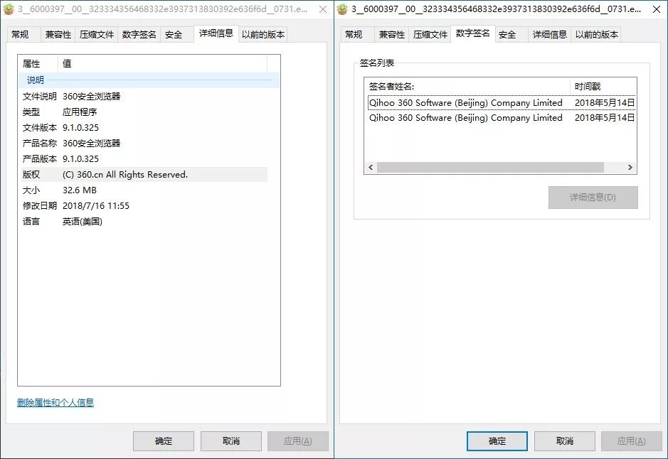Select 文件版本 9.1.0.325 row
Viewport: 668px width, 459px height.
143,128
